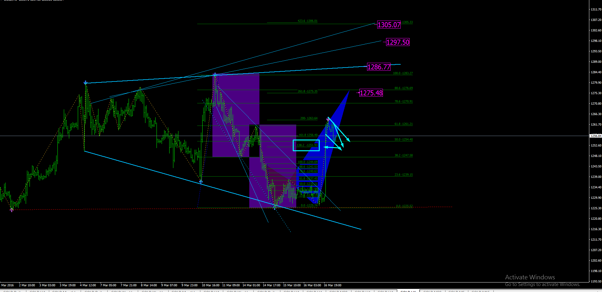Select the blue arrow at the 10 Mar swing low

(x=201, y=181)
